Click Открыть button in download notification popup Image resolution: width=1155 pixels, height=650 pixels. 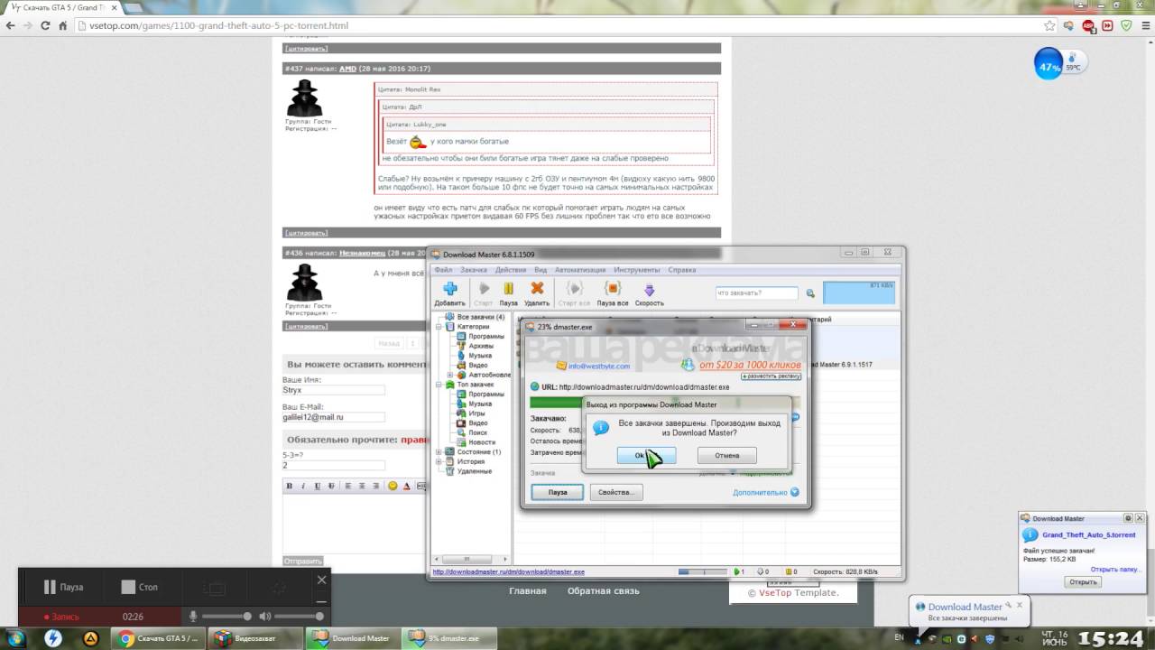tap(1083, 582)
